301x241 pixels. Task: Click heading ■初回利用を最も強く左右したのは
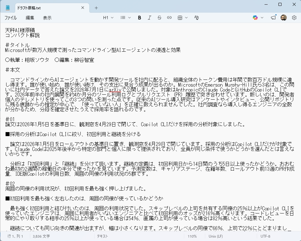coord(84,198)
